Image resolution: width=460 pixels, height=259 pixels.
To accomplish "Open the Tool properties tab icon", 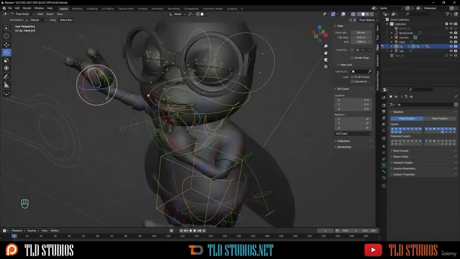I will click(384, 98).
